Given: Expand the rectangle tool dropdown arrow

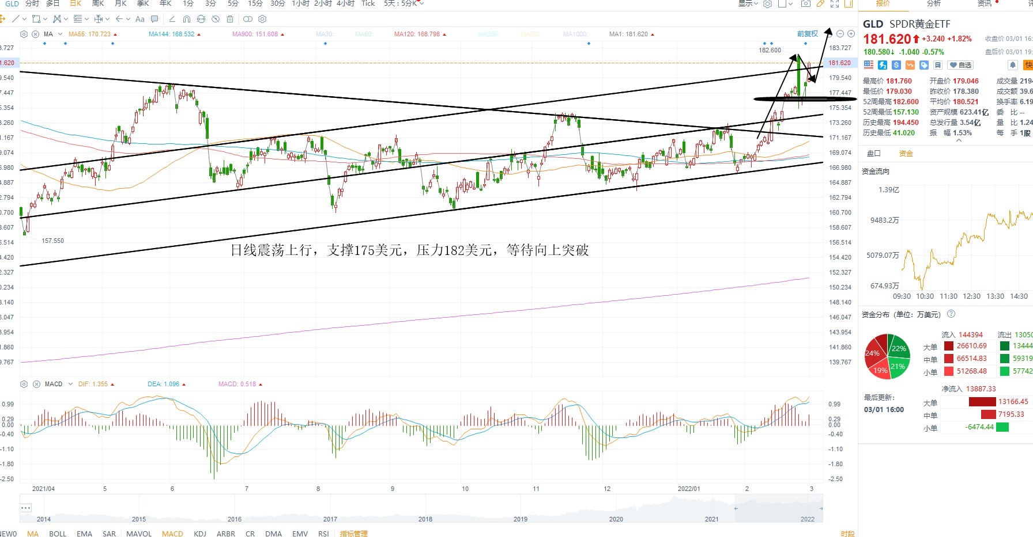Looking at the screenshot, I should point(45,19).
